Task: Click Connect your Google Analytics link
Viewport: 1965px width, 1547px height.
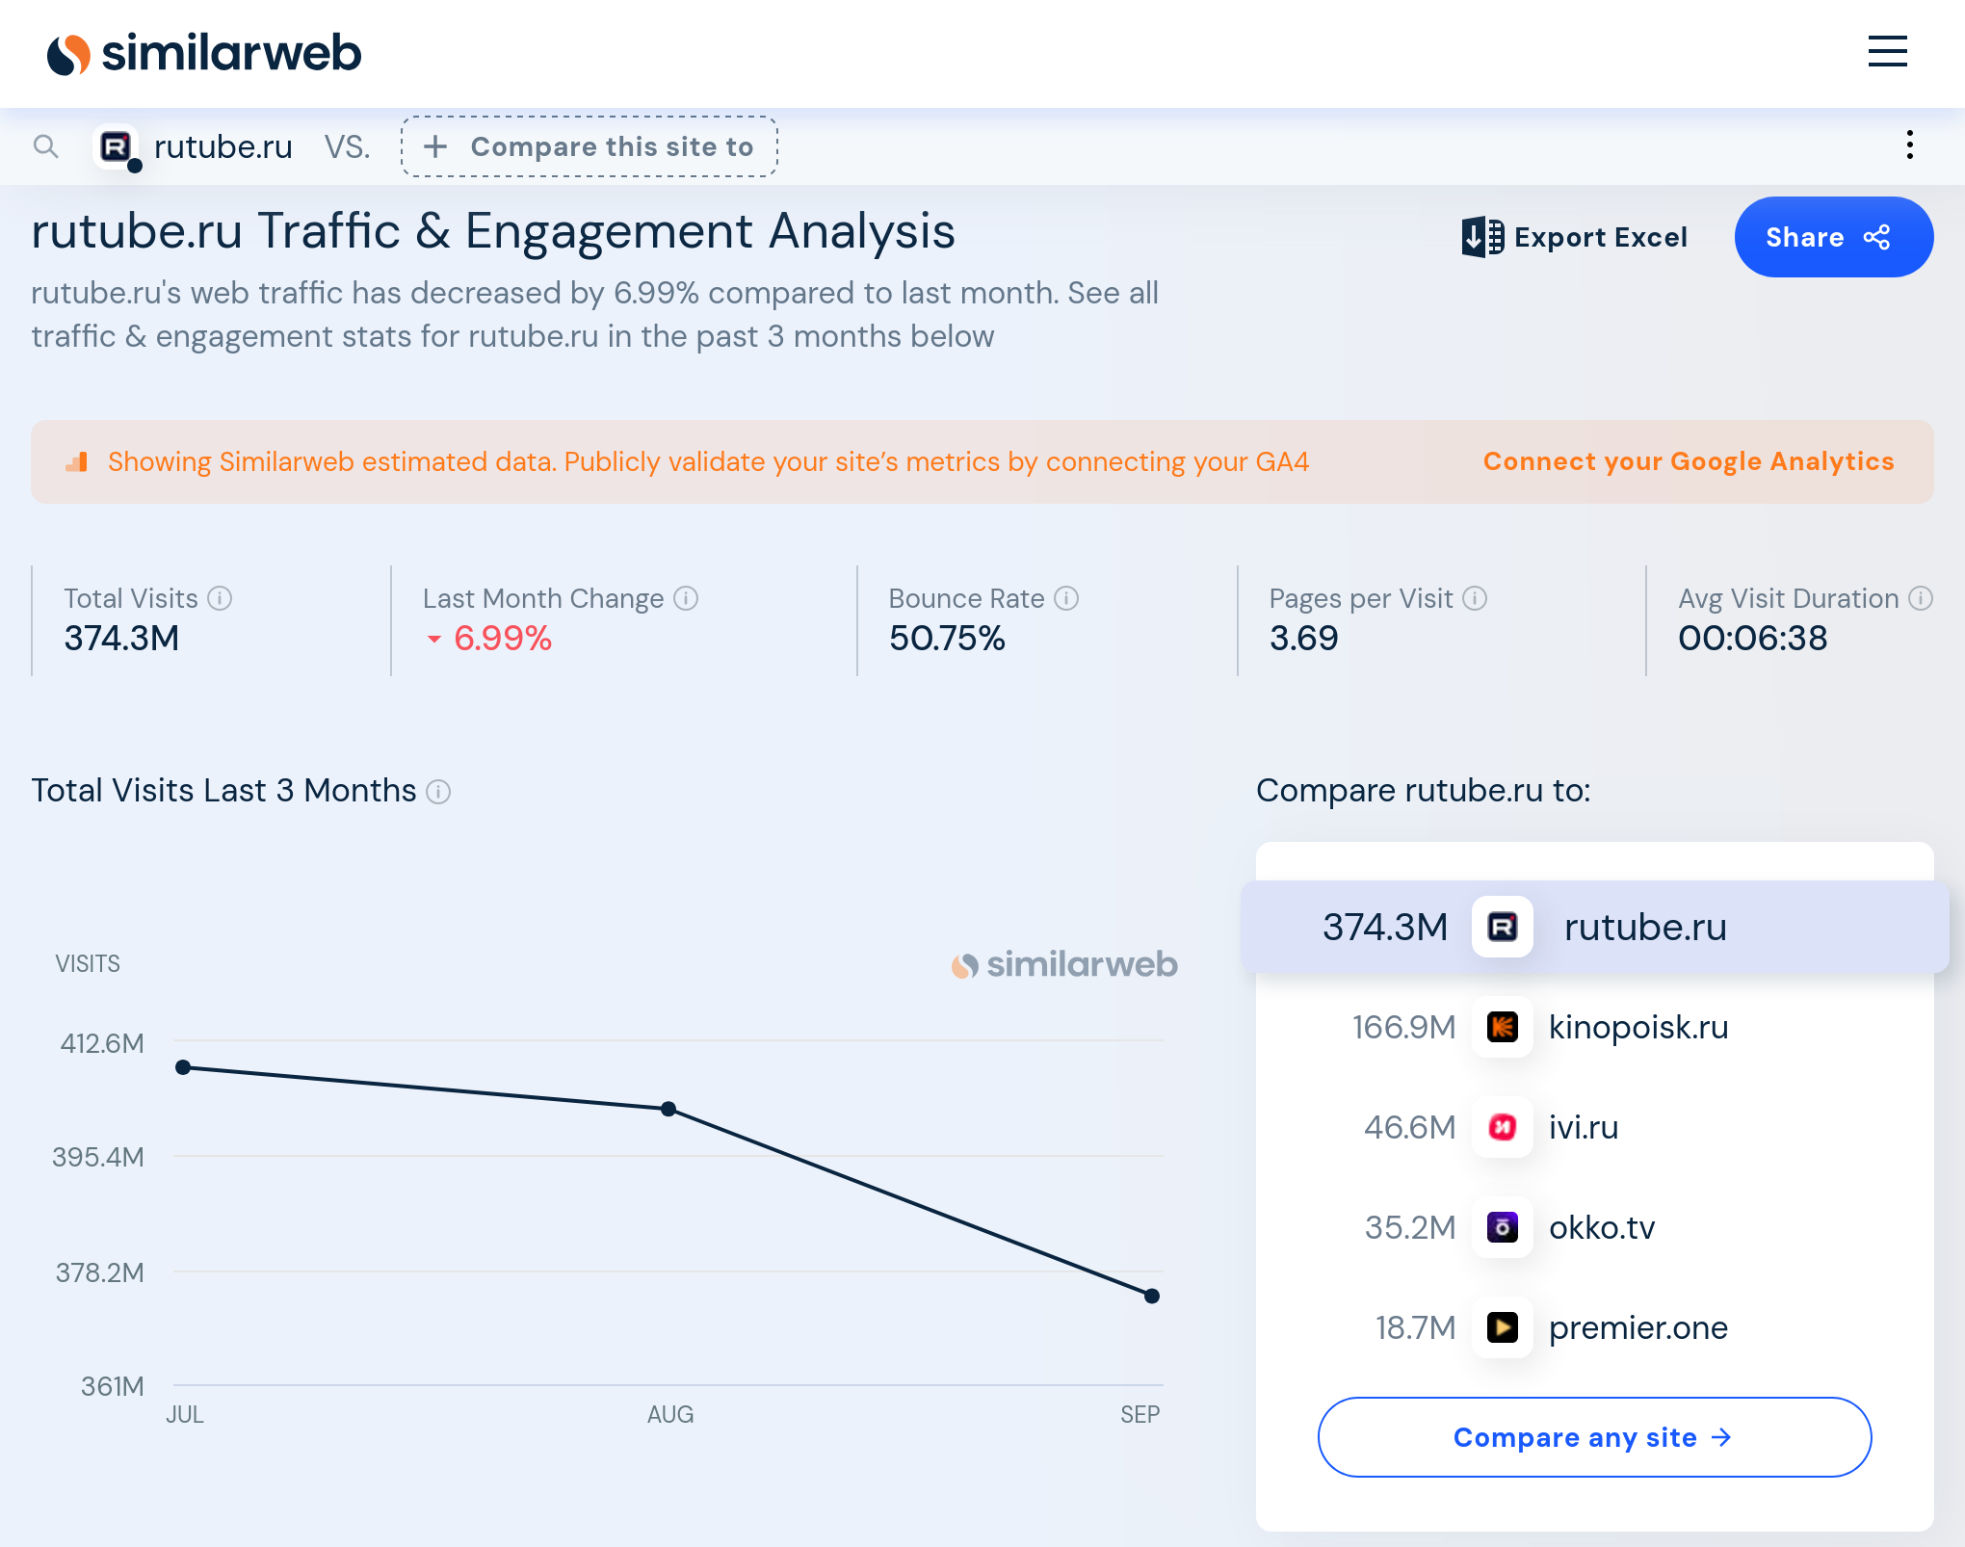Action: [x=1688, y=461]
